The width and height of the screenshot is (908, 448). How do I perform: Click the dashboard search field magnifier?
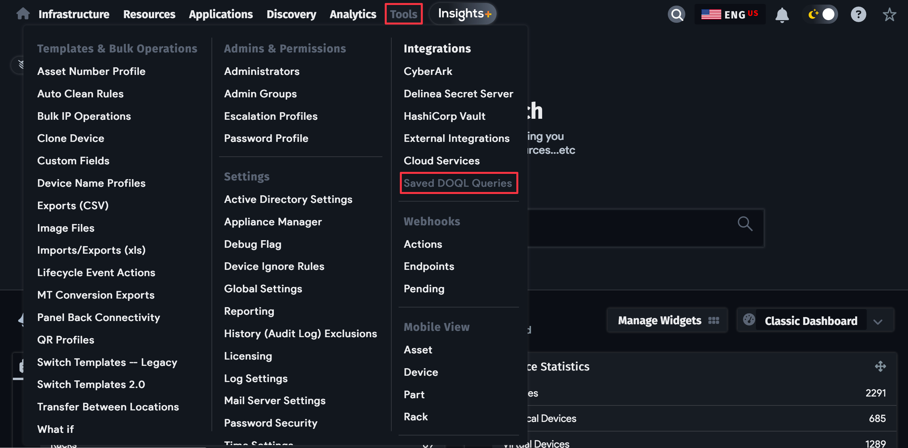[745, 223]
